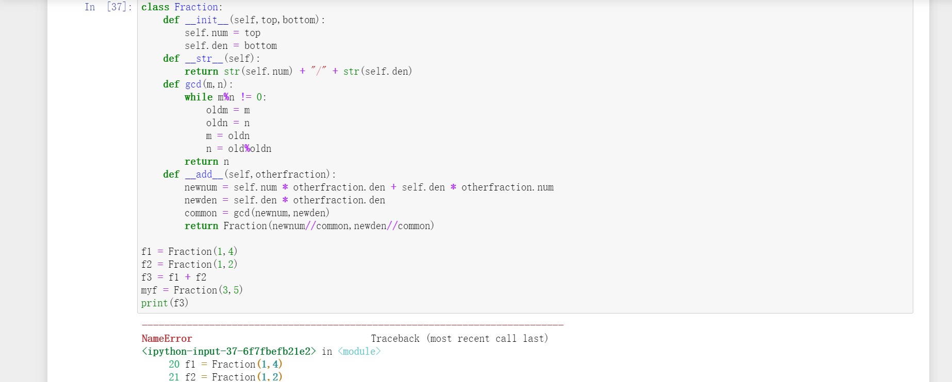952x382 pixels.
Task: Click the 'return n' line
Action: click(207, 162)
